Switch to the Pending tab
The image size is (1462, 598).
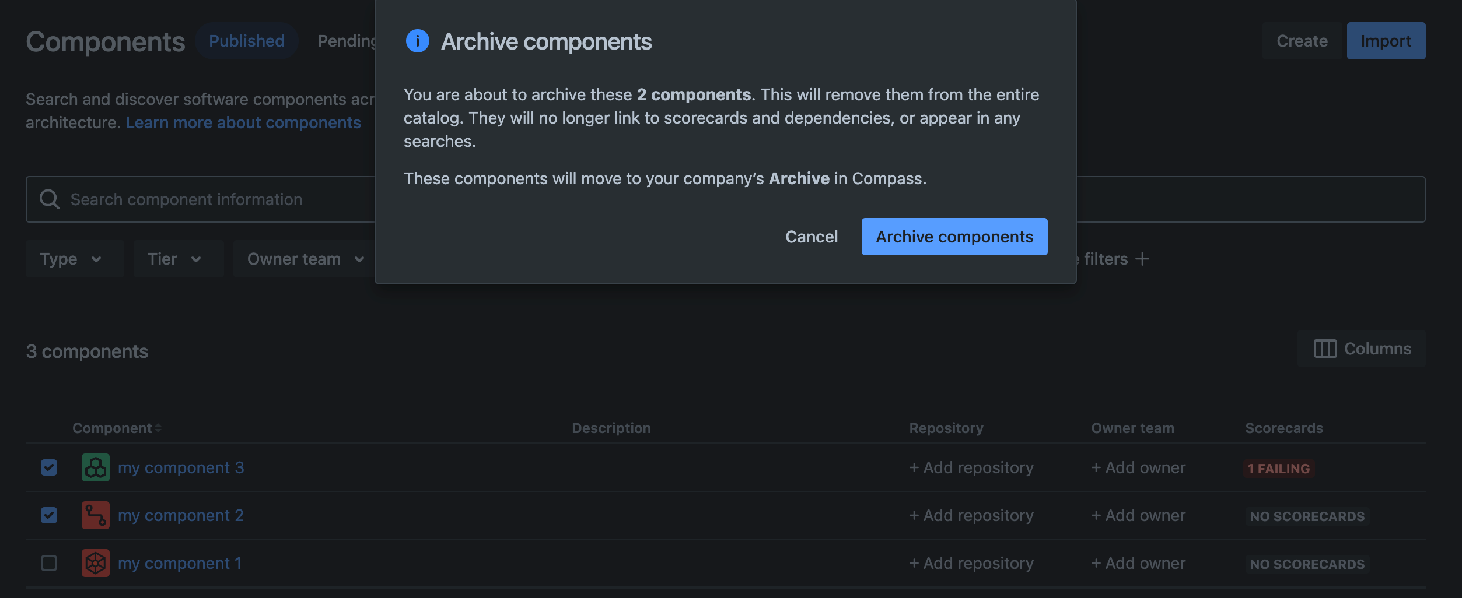347,41
